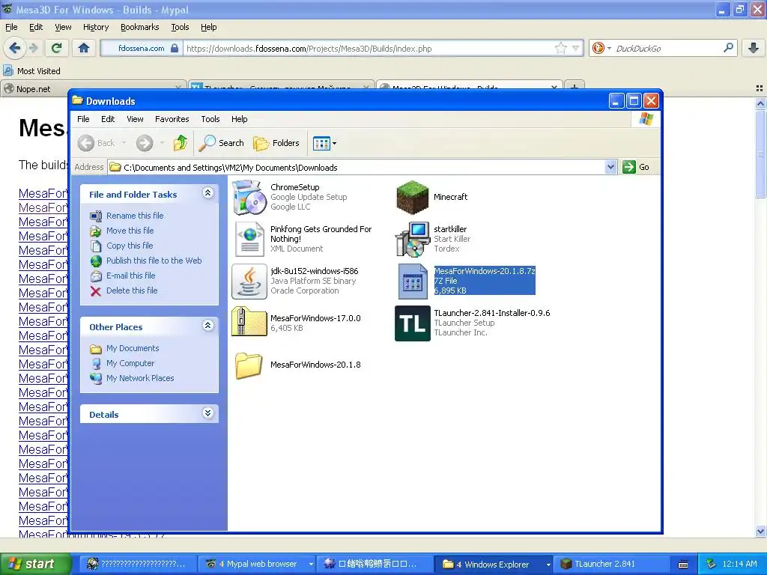Open the Forward history dropdown arrow
The image size is (767, 575).
162,143
